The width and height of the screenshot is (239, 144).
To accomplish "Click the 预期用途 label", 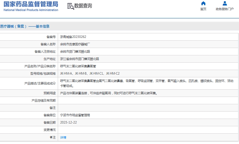I will (50, 93).
